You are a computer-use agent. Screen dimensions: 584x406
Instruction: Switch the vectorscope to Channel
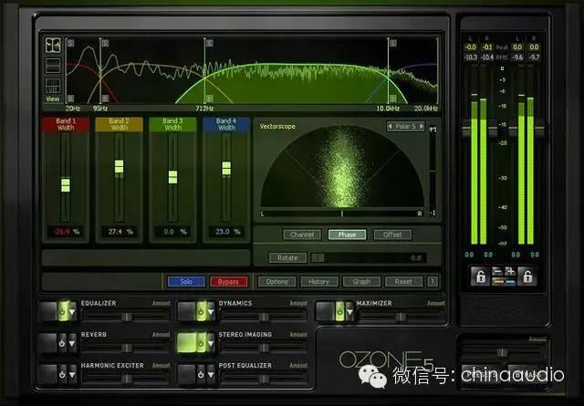coord(302,234)
